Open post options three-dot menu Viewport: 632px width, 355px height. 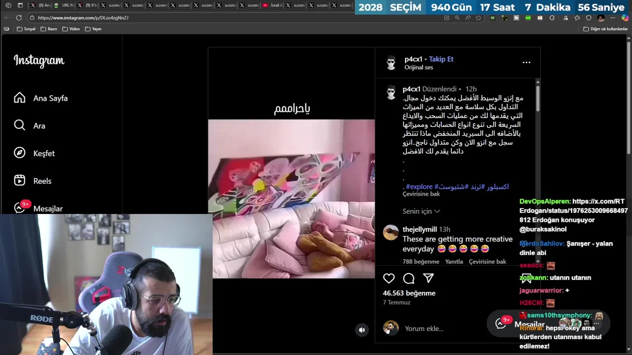[x=526, y=63]
